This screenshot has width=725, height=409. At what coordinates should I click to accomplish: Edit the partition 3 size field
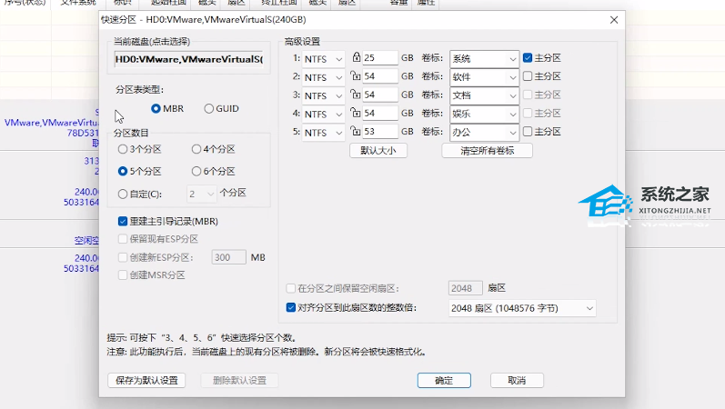pyautogui.click(x=380, y=95)
